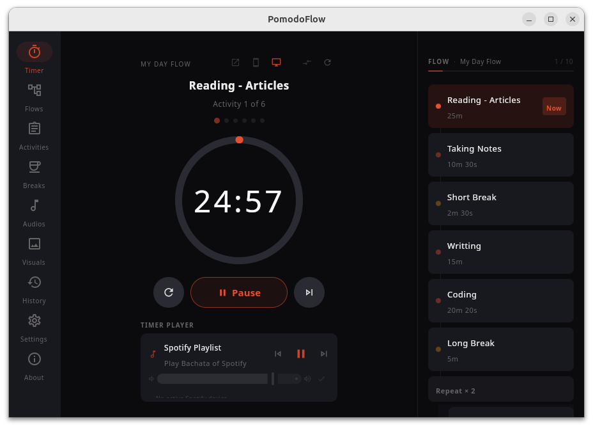
Task: Open the Audios section
Action: point(34,211)
